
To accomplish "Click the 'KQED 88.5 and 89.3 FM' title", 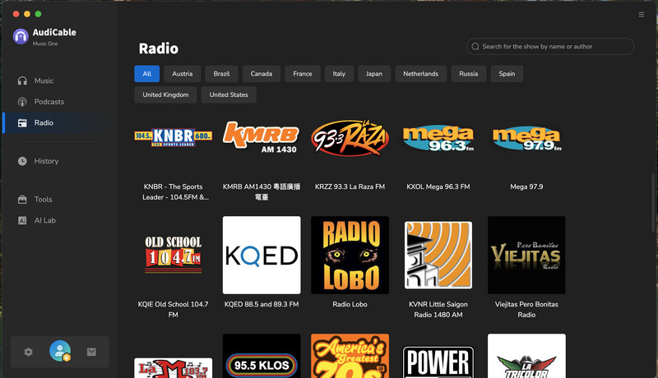I will click(262, 304).
